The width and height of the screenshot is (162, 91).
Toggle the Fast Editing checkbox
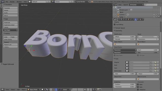pos(115,25)
